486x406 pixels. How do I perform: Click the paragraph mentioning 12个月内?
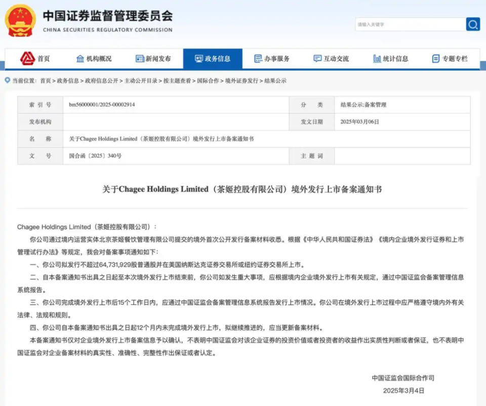[177, 328]
